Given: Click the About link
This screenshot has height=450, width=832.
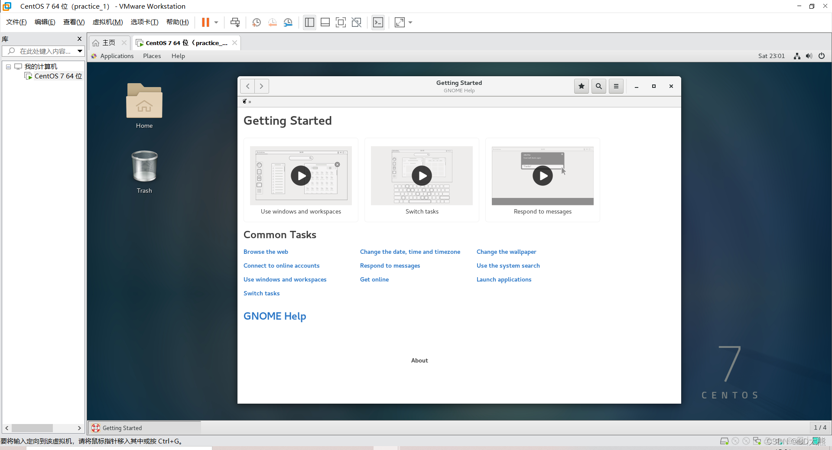Looking at the screenshot, I should tap(419, 360).
